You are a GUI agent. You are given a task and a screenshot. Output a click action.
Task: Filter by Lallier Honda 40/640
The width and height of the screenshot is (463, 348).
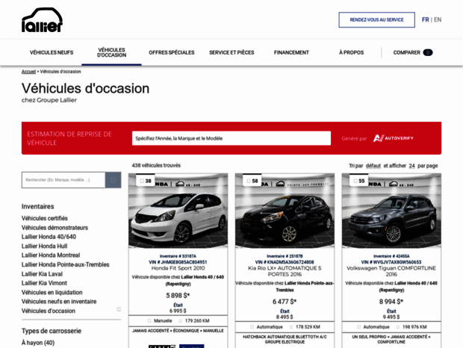[x=49, y=237]
